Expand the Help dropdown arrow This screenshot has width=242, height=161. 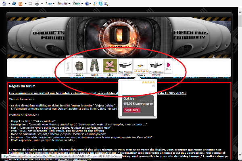(x=90, y=4)
